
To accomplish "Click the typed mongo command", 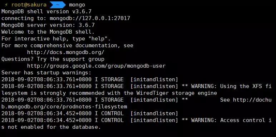I will pos(77,5).
